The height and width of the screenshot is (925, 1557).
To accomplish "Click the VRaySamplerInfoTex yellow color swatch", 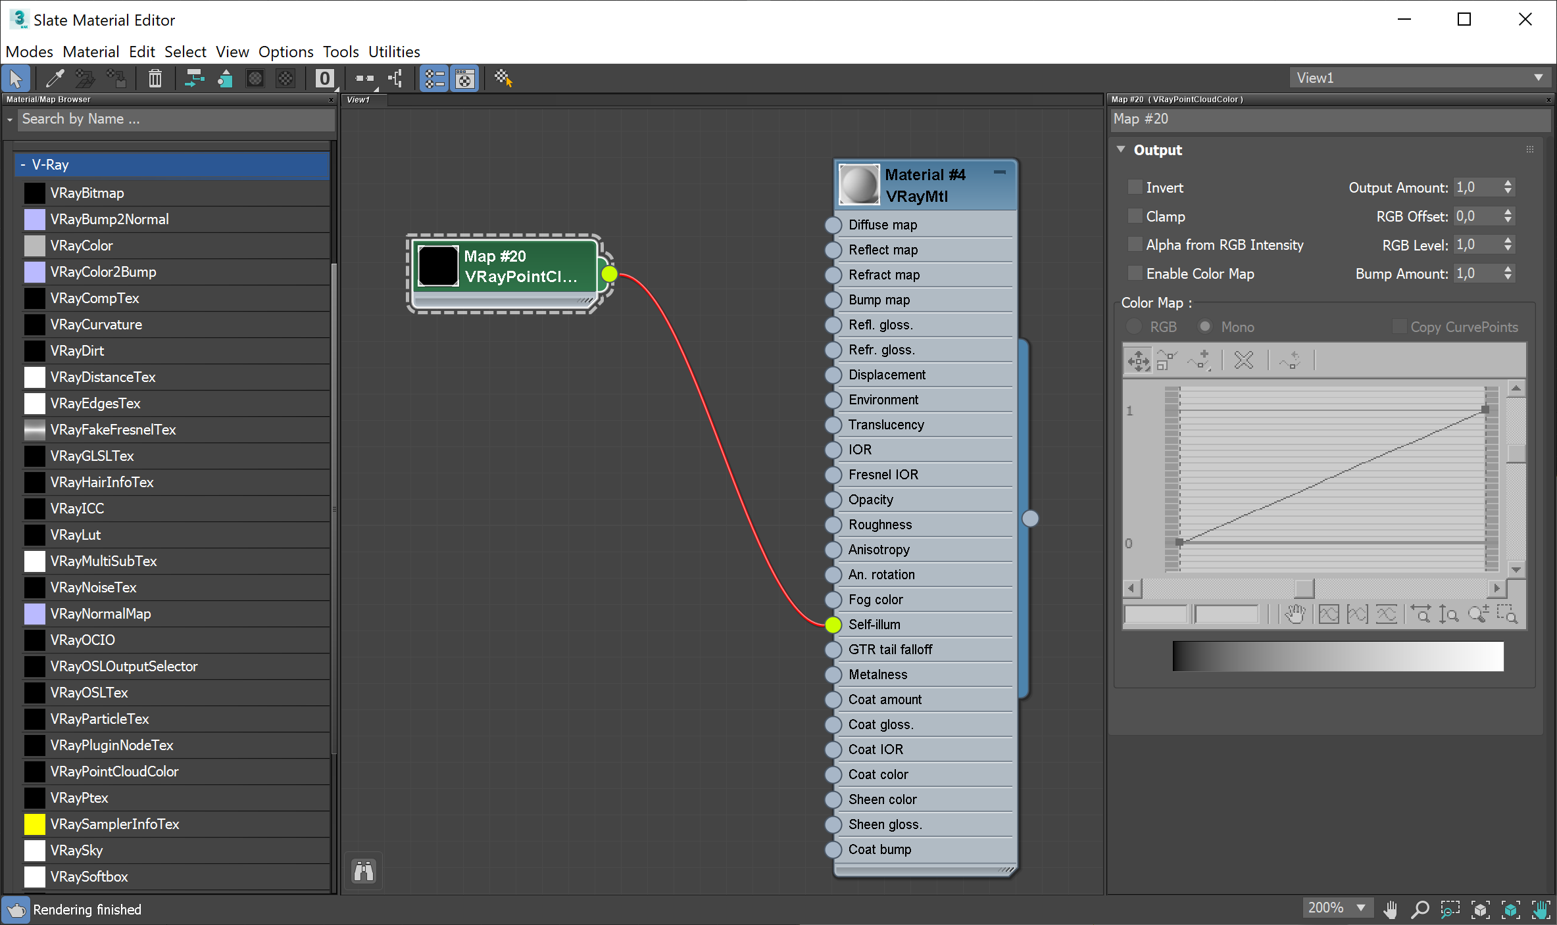I will [x=34, y=824].
